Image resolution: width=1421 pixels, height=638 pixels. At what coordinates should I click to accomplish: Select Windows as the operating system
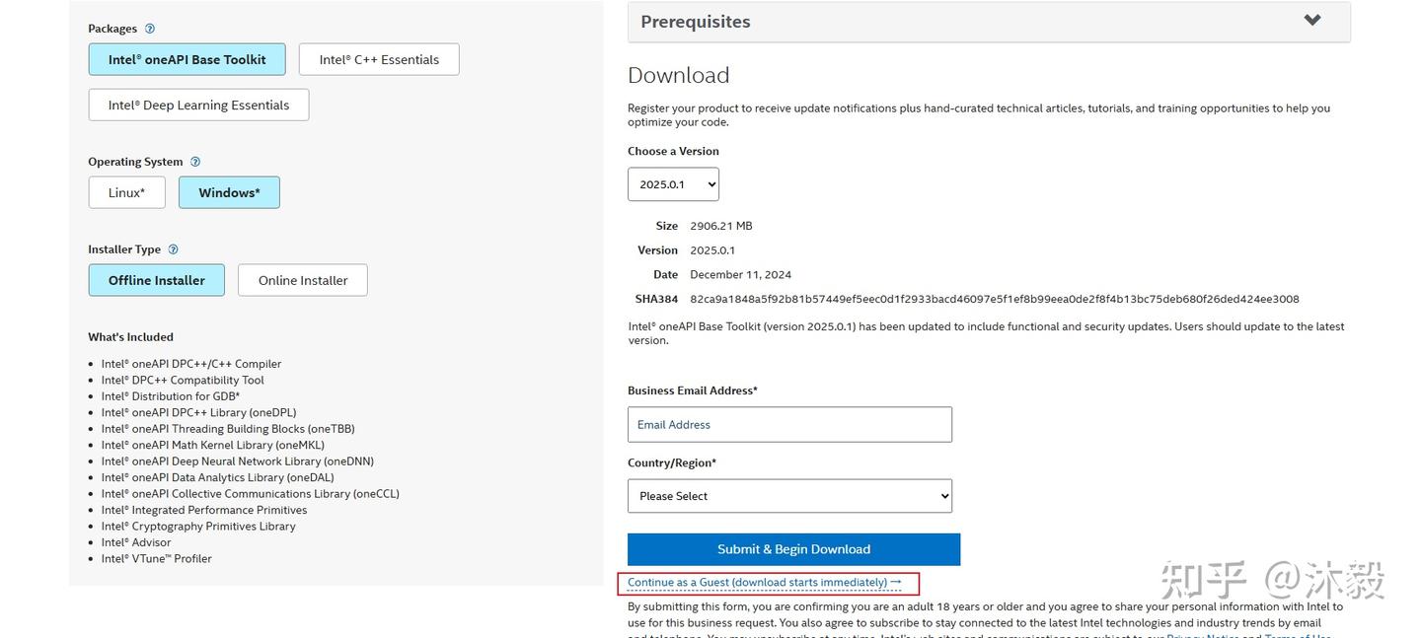(229, 192)
